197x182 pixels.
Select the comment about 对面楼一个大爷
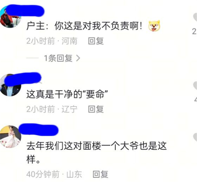[x=97, y=152]
